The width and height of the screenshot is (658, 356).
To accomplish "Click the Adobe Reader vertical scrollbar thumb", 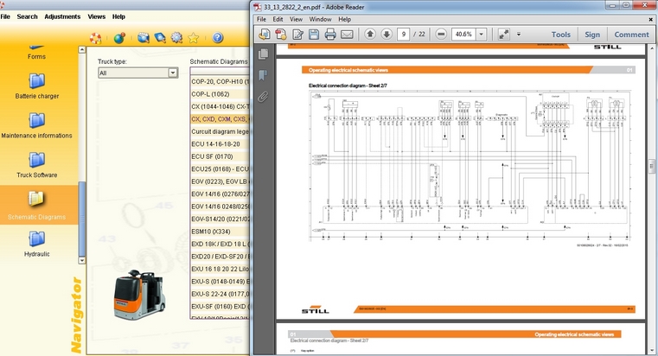I will [652, 166].
